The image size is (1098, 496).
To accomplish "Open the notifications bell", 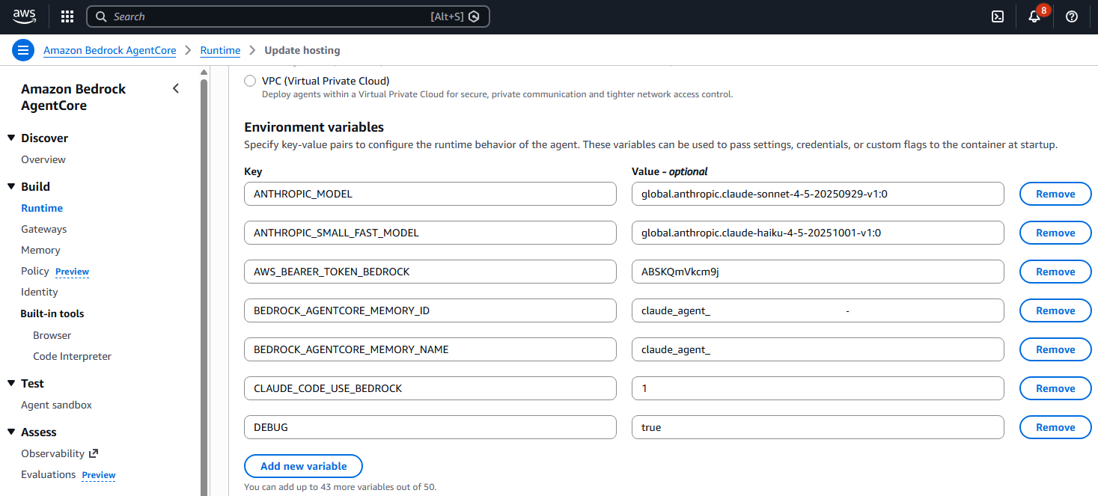I will click(1034, 16).
